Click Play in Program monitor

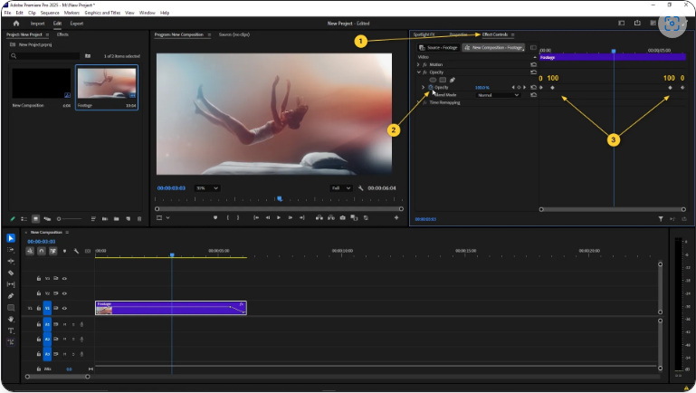pyautogui.click(x=279, y=217)
